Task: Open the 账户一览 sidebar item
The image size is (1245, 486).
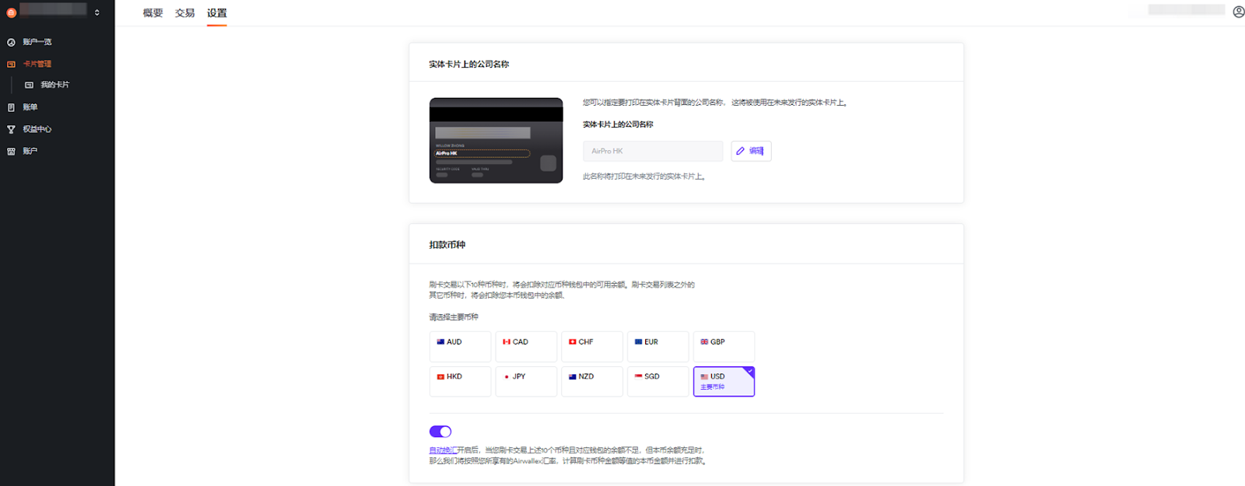Action: point(37,42)
